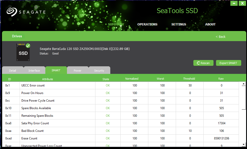The width and height of the screenshot is (247, 149).
Task: Close the SeaTools SSD window
Action: click(242, 3)
